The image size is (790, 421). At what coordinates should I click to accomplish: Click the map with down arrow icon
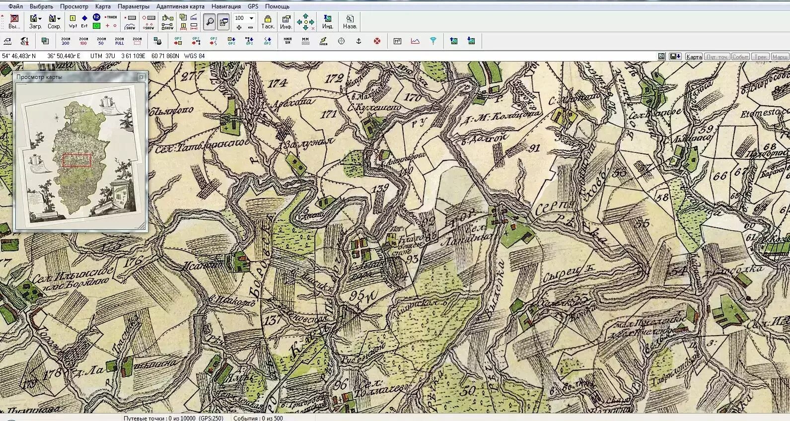[x=471, y=41]
